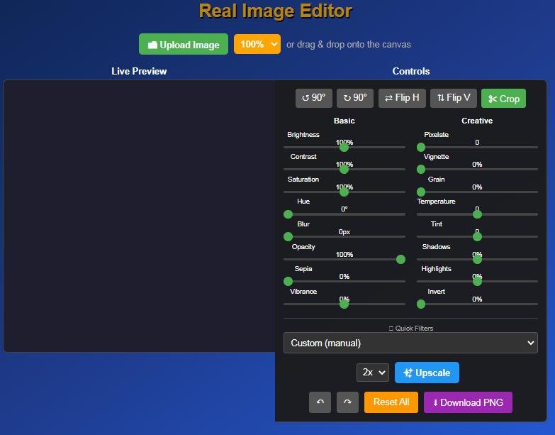Flip the image horizontally with Flip H

[x=402, y=98]
